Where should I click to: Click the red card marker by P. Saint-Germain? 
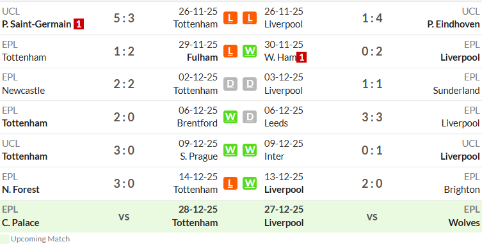pyautogui.click(x=79, y=24)
